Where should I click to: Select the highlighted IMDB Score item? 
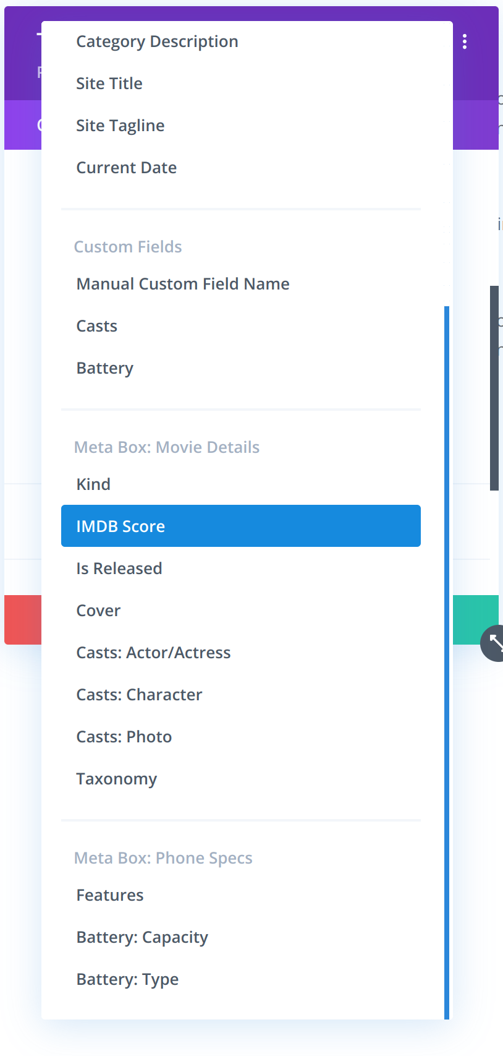click(240, 526)
